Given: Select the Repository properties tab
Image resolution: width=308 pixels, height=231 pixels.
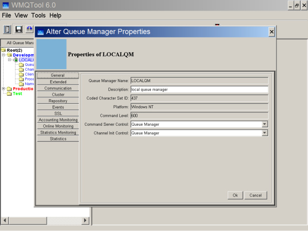Looking at the screenshot, I should (58, 101).
